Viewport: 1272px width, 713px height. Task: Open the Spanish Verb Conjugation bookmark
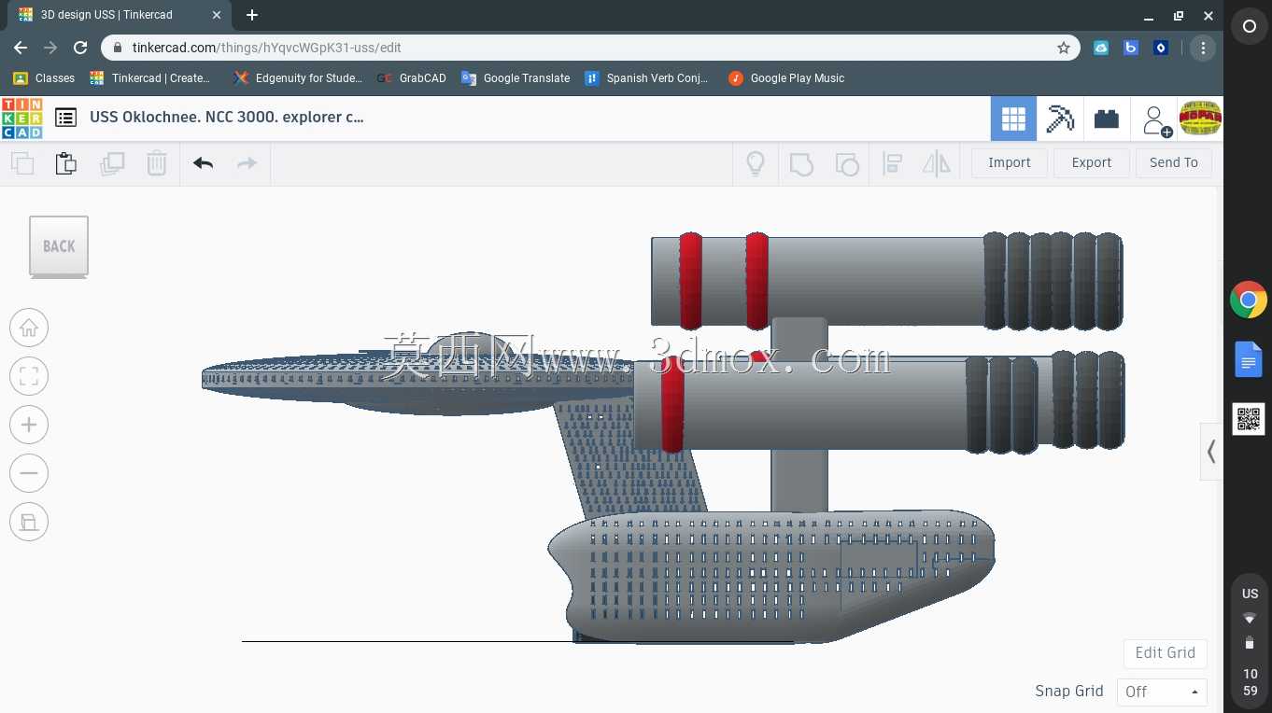click(x=646, y=78)
